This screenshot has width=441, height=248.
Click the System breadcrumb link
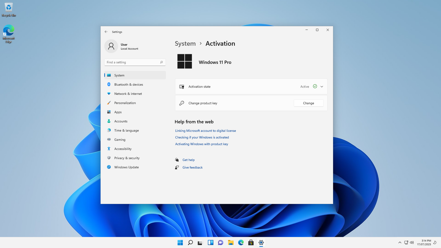click(x=185, y=44)
